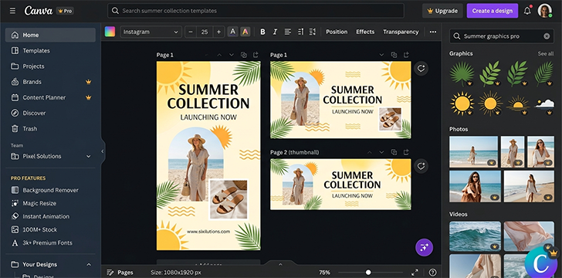
Task: Collapse right Page 1 chevron
Action: [x=381, y=55]
